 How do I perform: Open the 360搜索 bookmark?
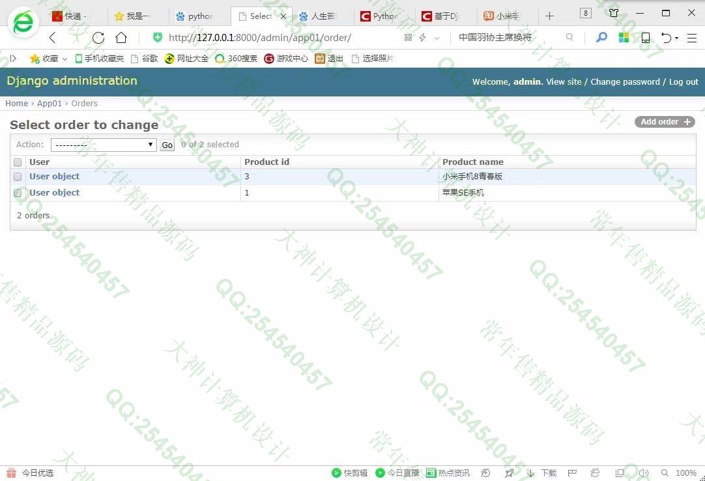click(236, 59)
